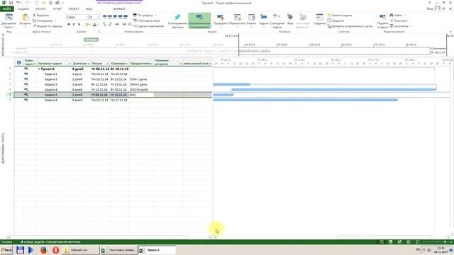Toggle Underline formatting

point(79,25)
